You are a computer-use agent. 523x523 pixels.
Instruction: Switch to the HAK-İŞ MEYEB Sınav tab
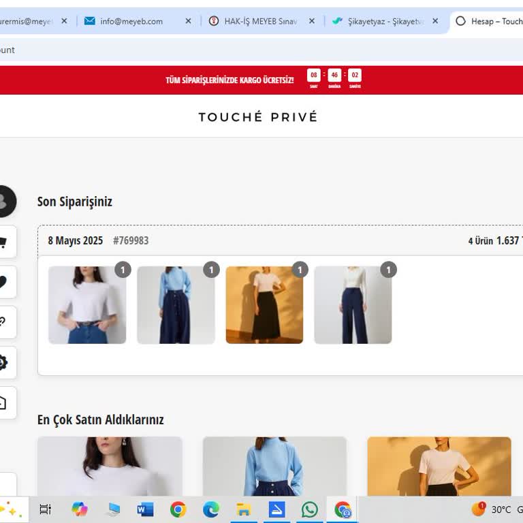pyautogui.click(x=260, y=21)
